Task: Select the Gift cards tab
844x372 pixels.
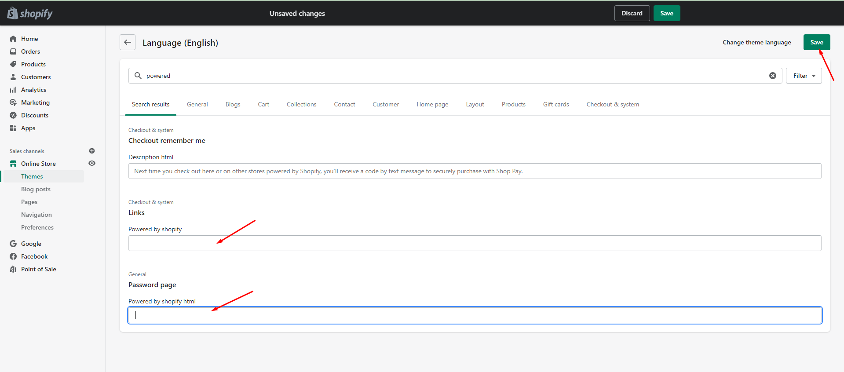Action: point(556,104)
